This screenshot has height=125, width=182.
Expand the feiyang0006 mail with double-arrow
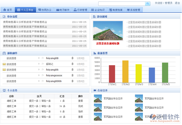tap(39, 81)
